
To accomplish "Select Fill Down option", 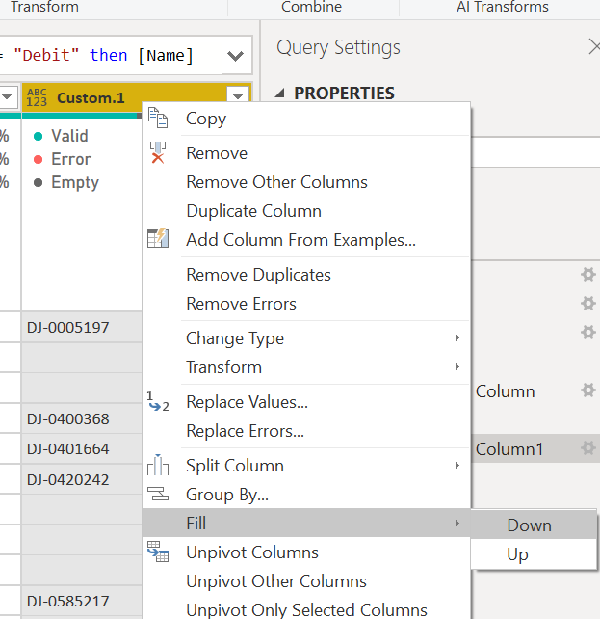I will 529,525.
